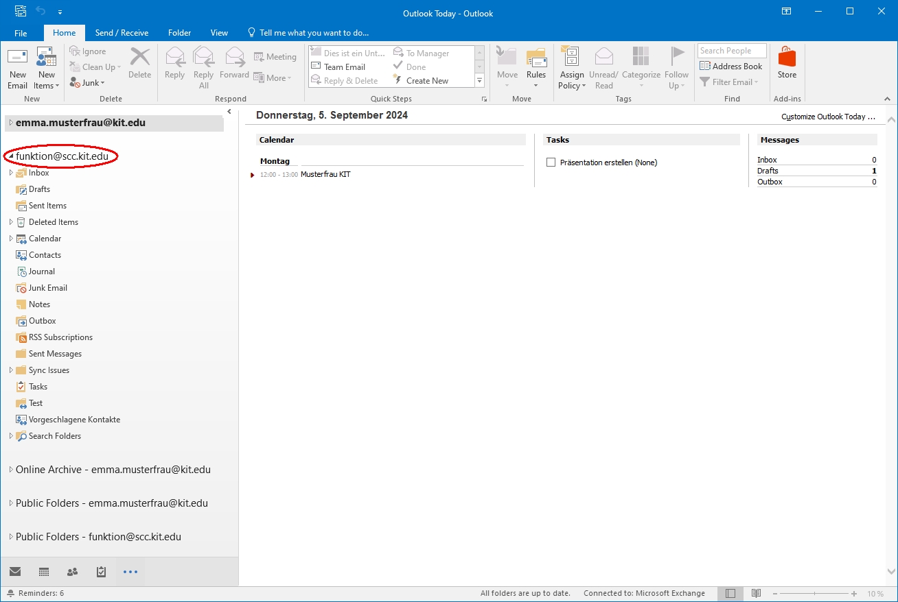Switch to Calendar view icon

click(x=44, y=572)
